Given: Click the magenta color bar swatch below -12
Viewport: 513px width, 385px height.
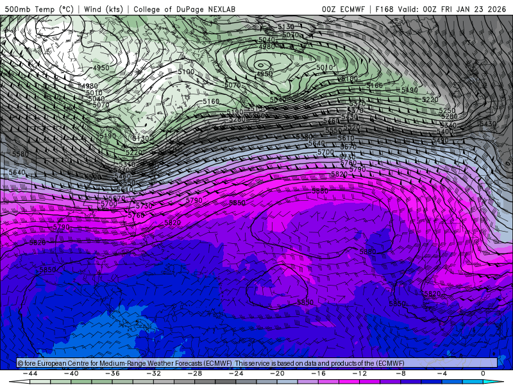Looking at the screenshot, I should pyautogui.click(x=349, y=382).
